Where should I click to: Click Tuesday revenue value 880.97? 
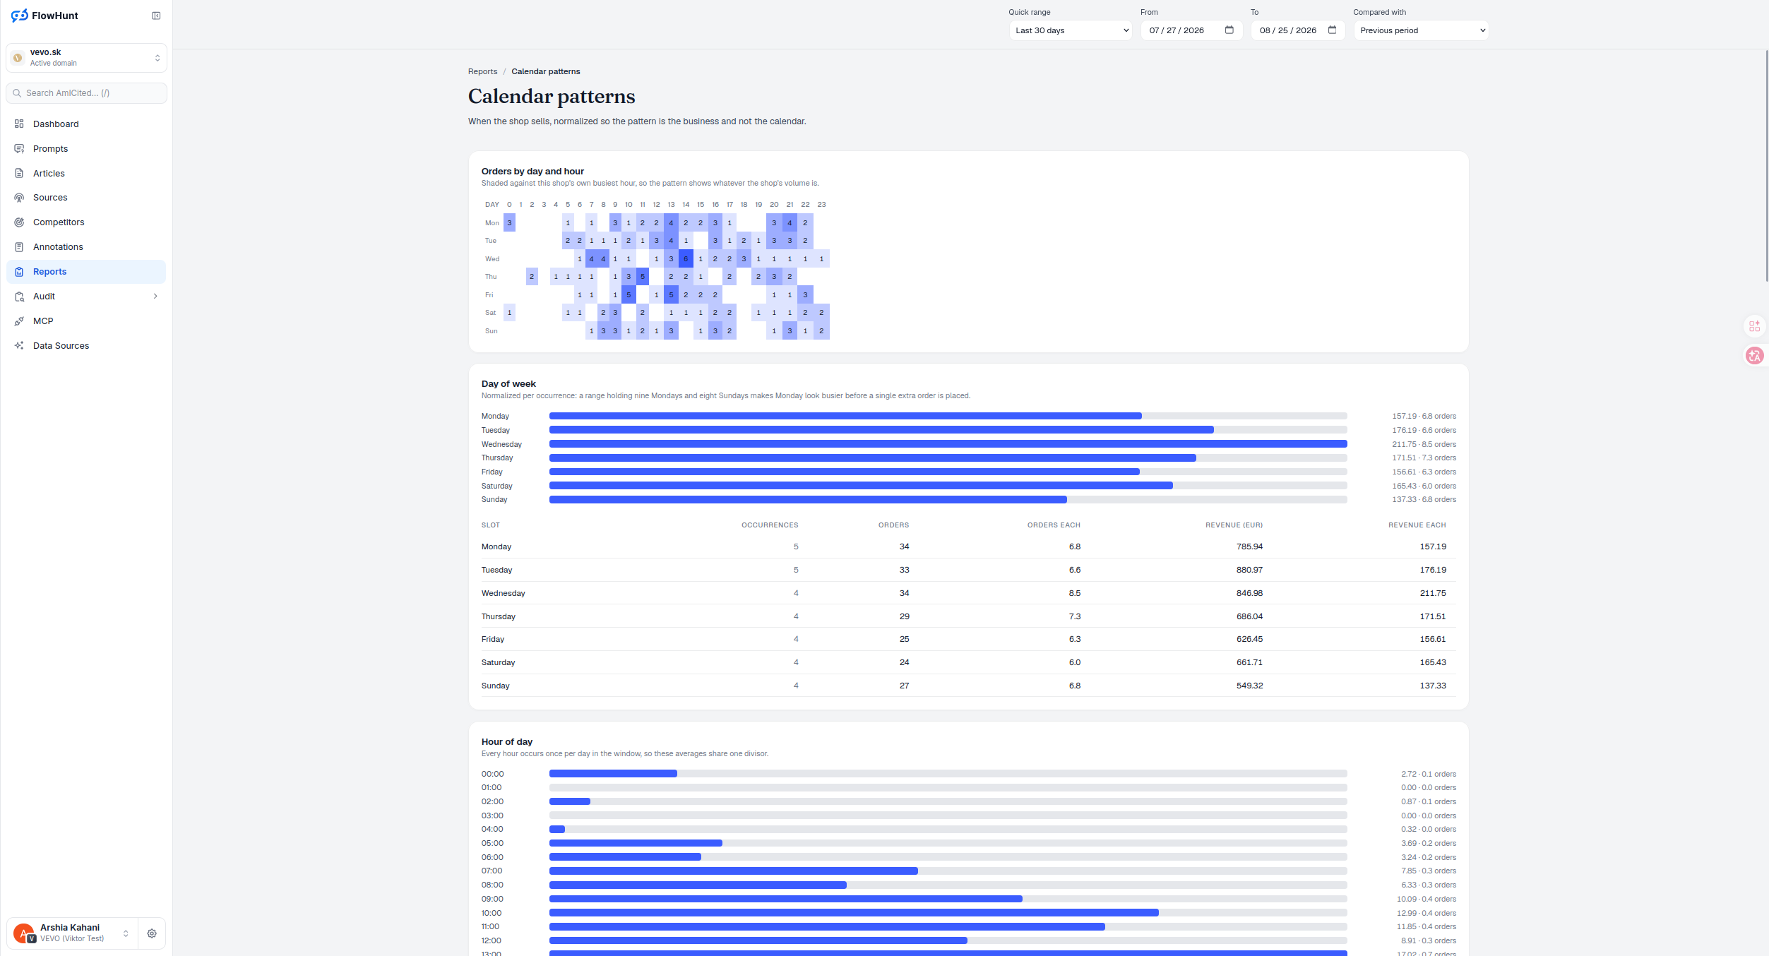click(x=1249, y=570)
